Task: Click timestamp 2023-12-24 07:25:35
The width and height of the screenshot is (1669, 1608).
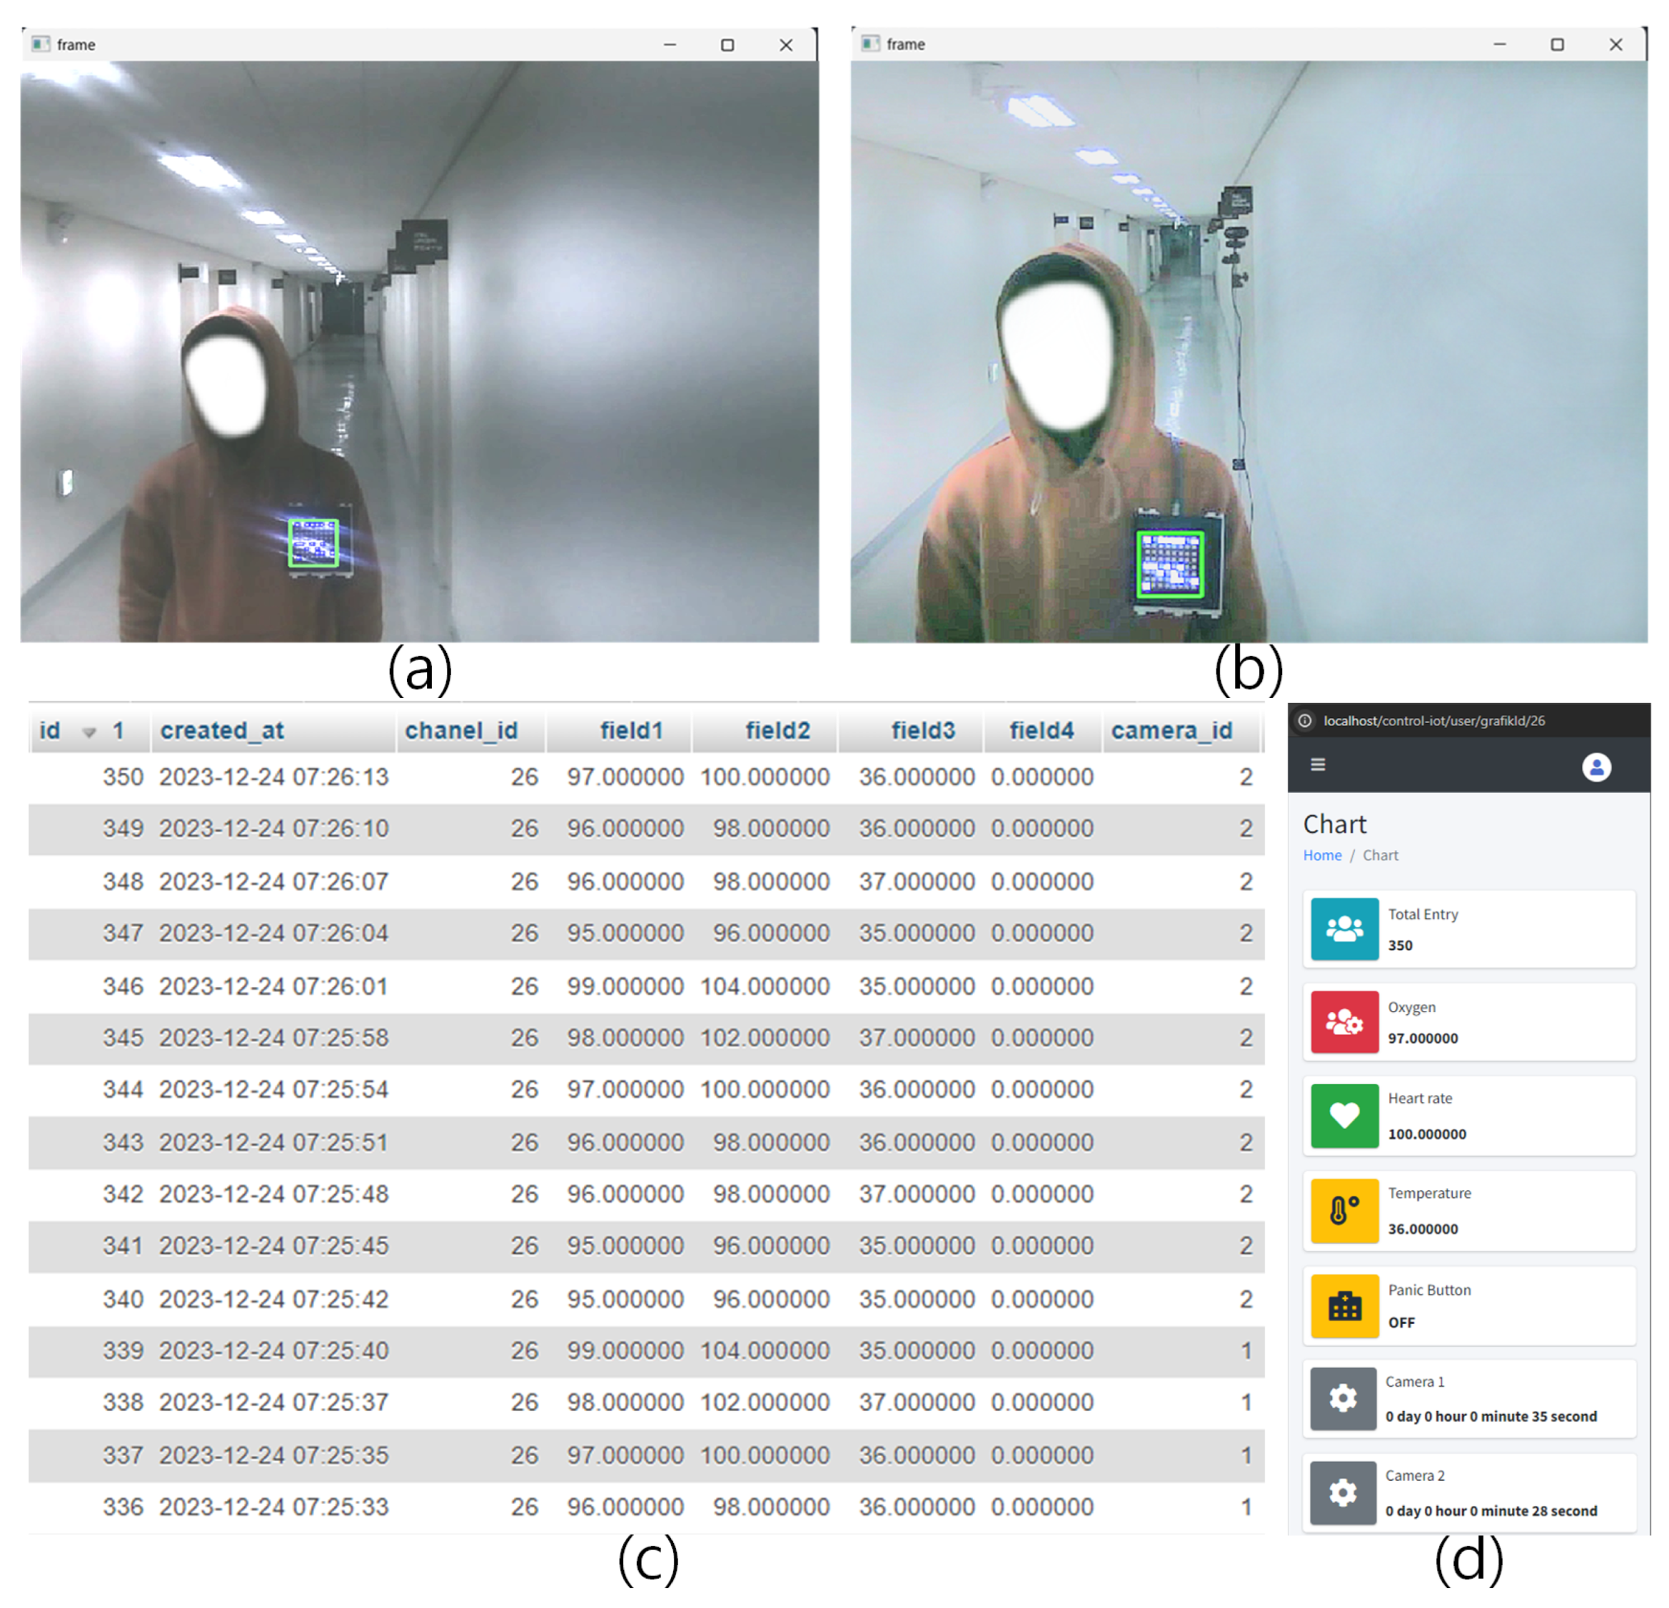Action: click(274, 1455)
